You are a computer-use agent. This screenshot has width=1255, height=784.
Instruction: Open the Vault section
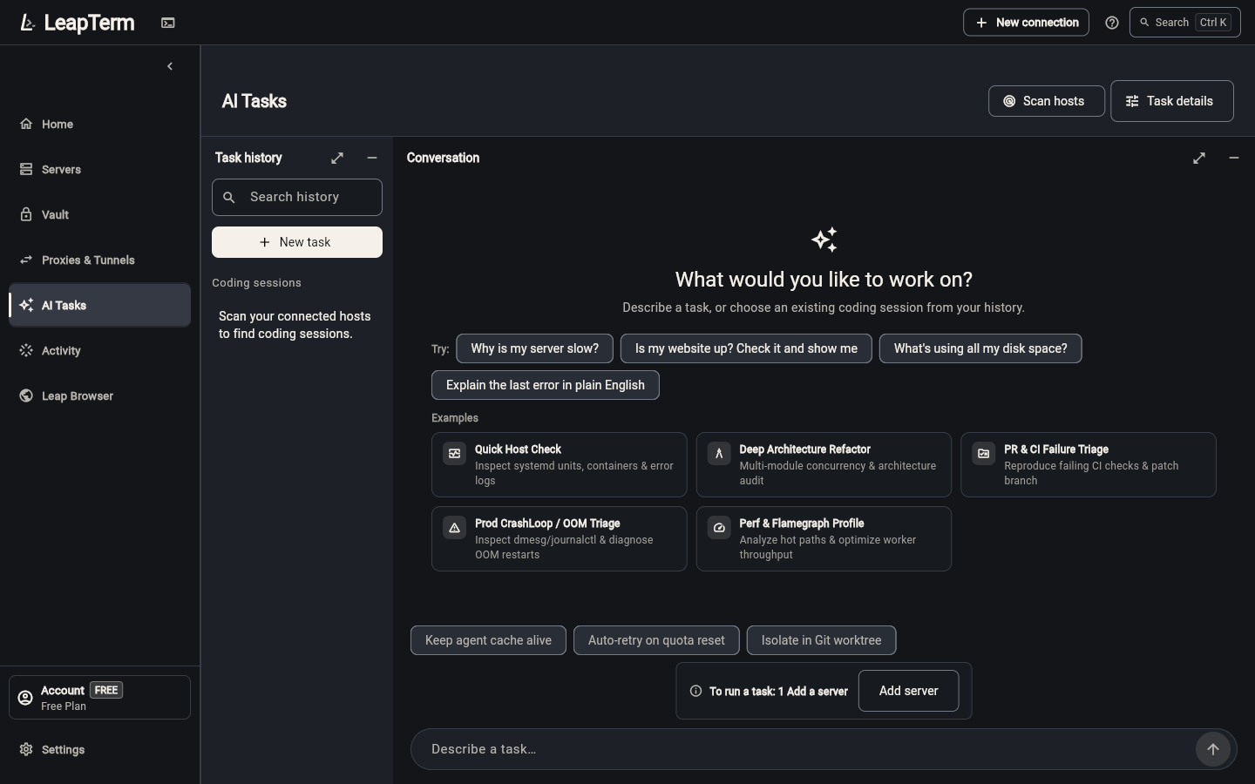(99, 215)
